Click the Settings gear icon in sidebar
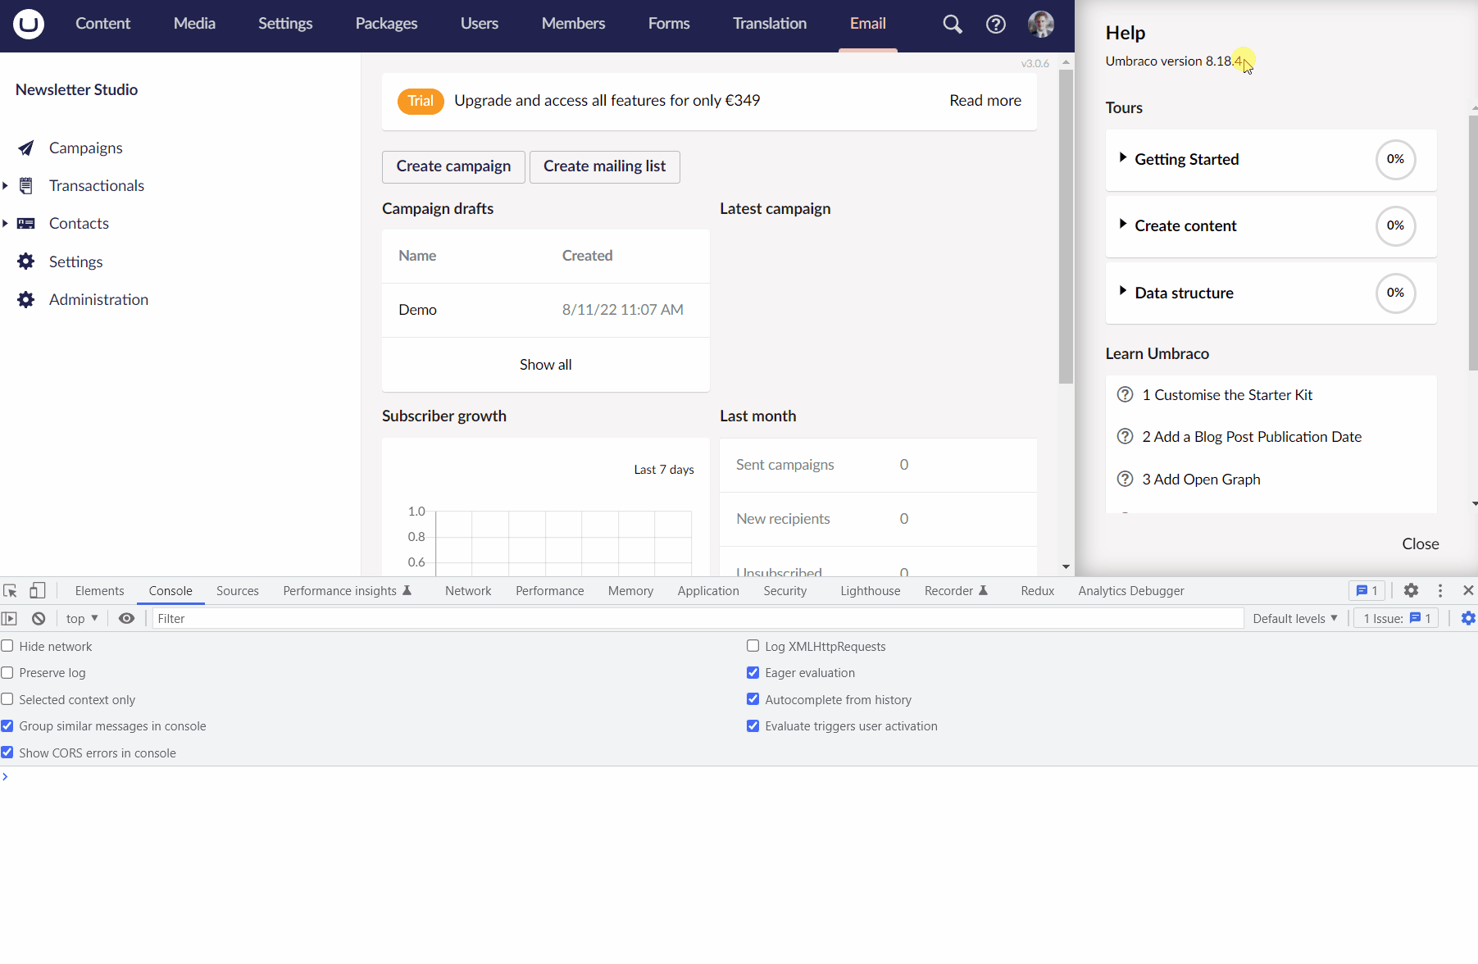The image size is (1478, 964). [26, 261]
